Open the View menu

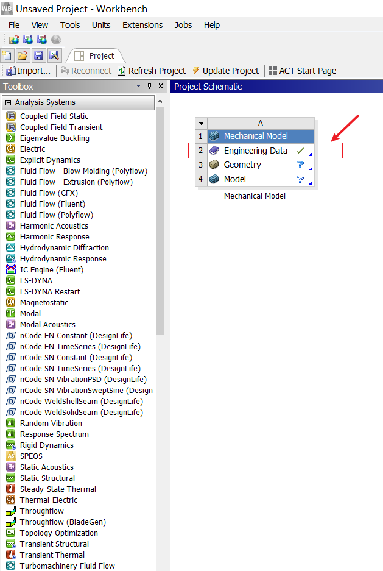(40, 25)
